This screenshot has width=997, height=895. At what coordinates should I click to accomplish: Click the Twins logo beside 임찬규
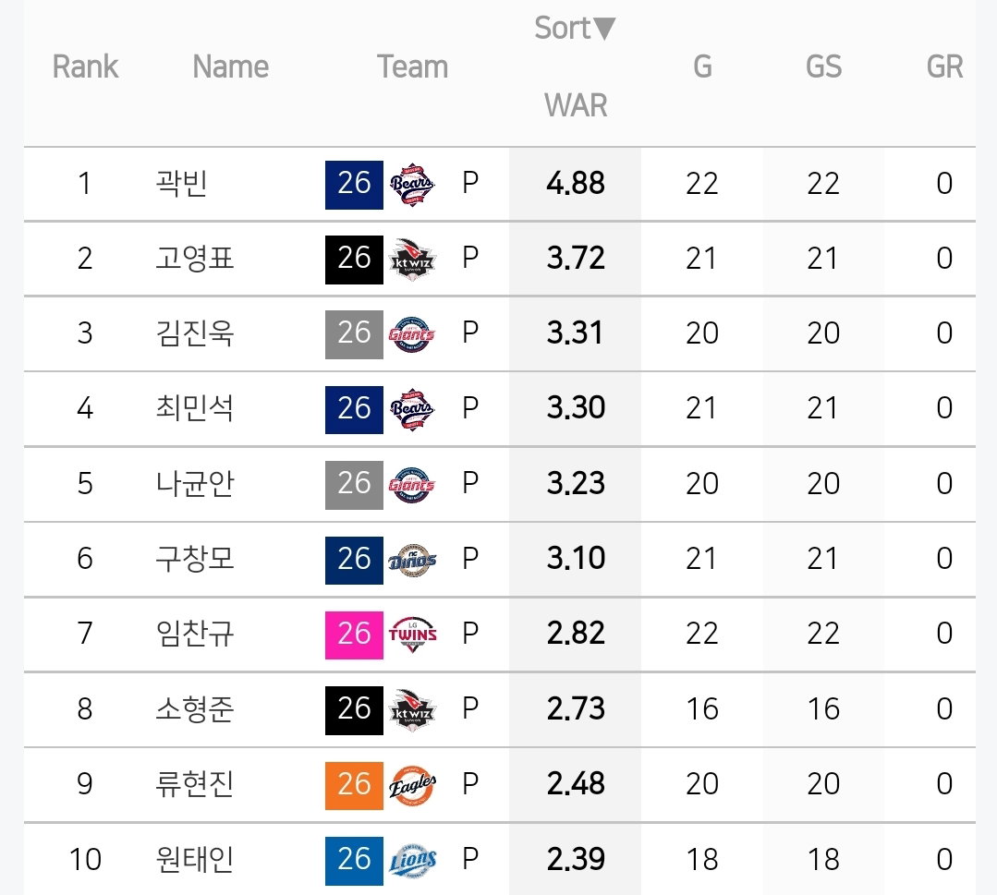[x=412, y=635]
